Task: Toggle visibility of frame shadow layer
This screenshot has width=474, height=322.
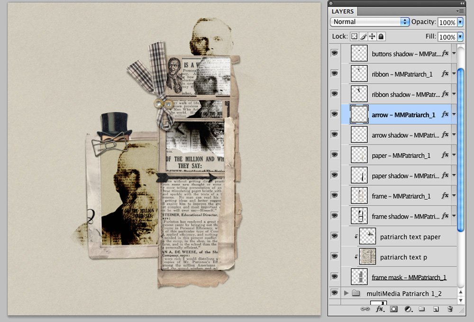Action: tap(334, 215)
